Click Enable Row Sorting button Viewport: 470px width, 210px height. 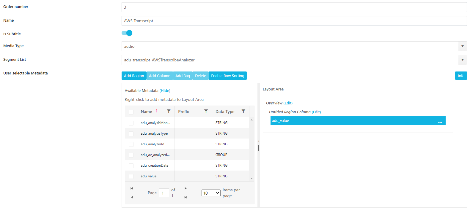[x=227, y=76]
